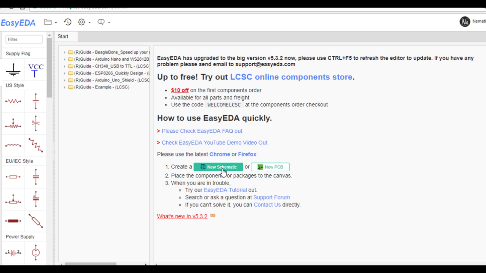Open the history clock icon
Image resolution: width=486 pixels, height=273 pixels.
coord(68,22)
